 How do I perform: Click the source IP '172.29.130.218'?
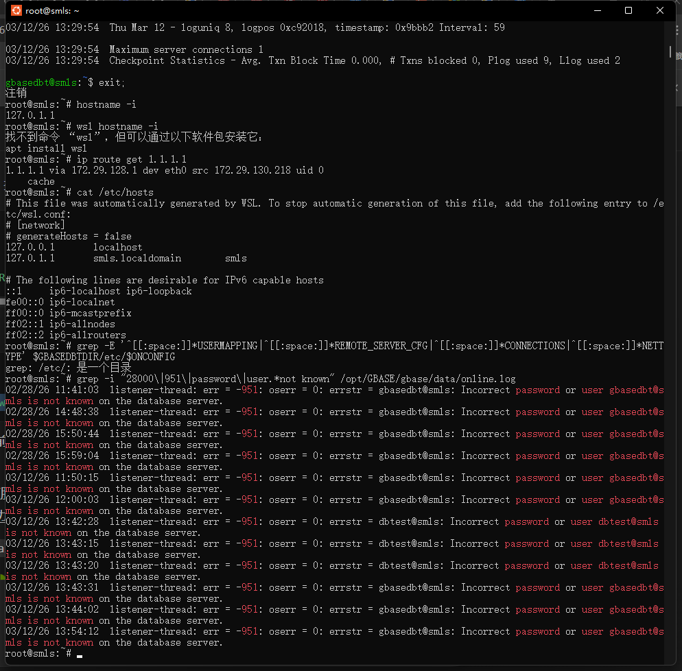pos(252,170)
